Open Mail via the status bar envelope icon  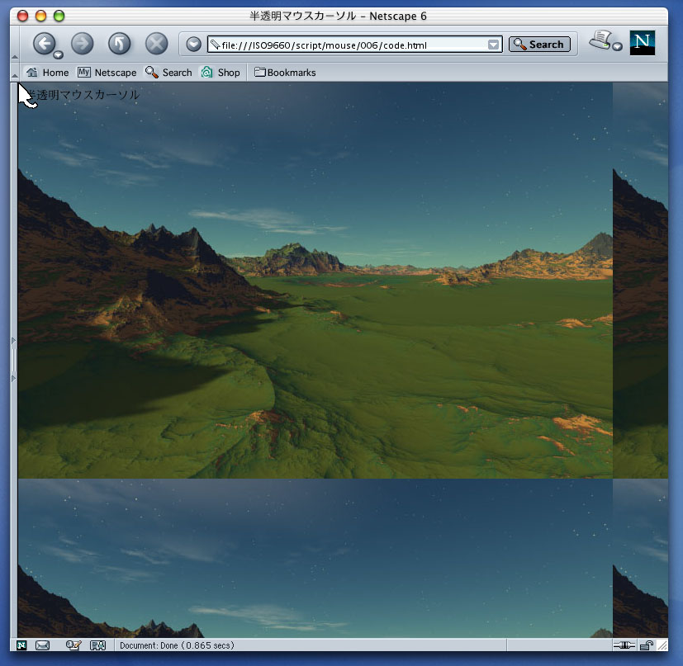coord(42,645)
